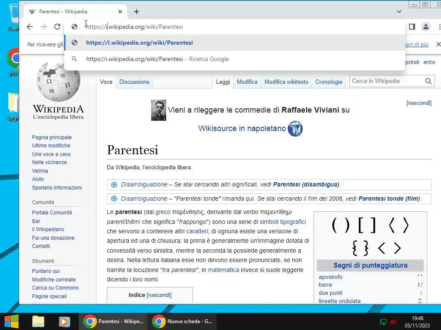Viewport: 441px width, 330px height.
Task: Open Pagina principale in sidebar
Action: pos(52,137)
